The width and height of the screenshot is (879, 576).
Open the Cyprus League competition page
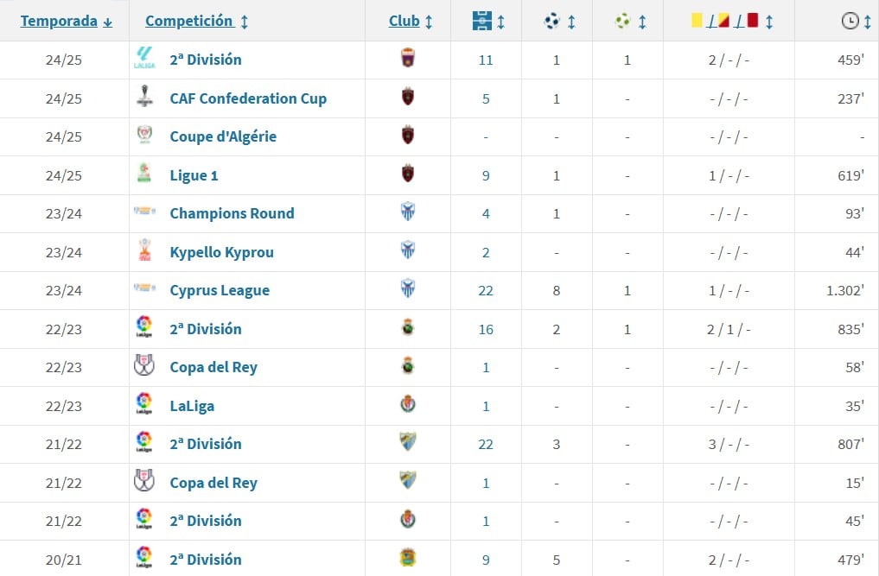[x=219, y=290]
